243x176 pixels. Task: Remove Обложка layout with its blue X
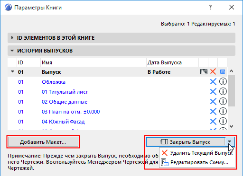(x=213, y=82)
